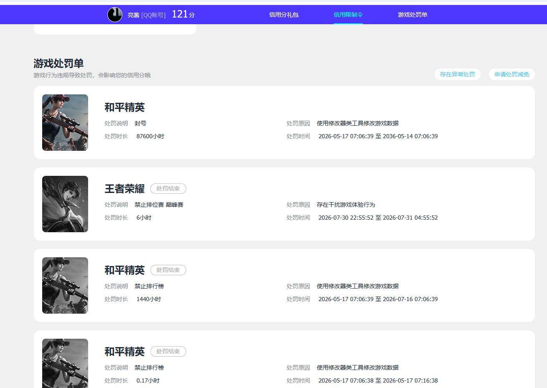Click the 禁止排位赛 巅峰赛 penalty description

[159, 205]
